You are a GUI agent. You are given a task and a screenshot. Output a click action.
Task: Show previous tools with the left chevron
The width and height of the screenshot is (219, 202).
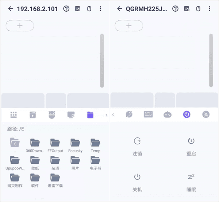pos(113,114)
